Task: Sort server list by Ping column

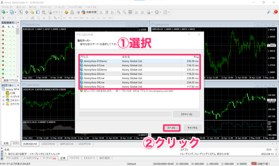Action: click(190, 57)
